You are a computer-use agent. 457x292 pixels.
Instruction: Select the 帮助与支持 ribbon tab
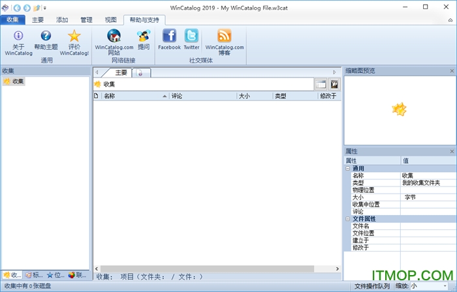[x=144, y=20]
